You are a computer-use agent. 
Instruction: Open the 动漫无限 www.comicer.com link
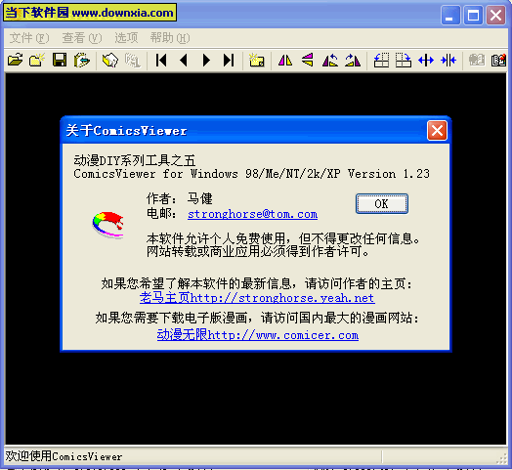[258, 335]
